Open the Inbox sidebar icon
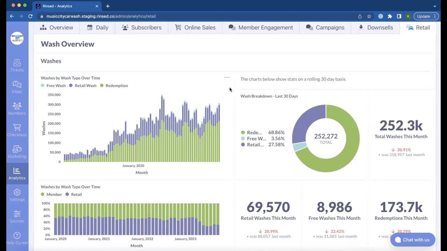447x251 pixels. tap(17, 87)
